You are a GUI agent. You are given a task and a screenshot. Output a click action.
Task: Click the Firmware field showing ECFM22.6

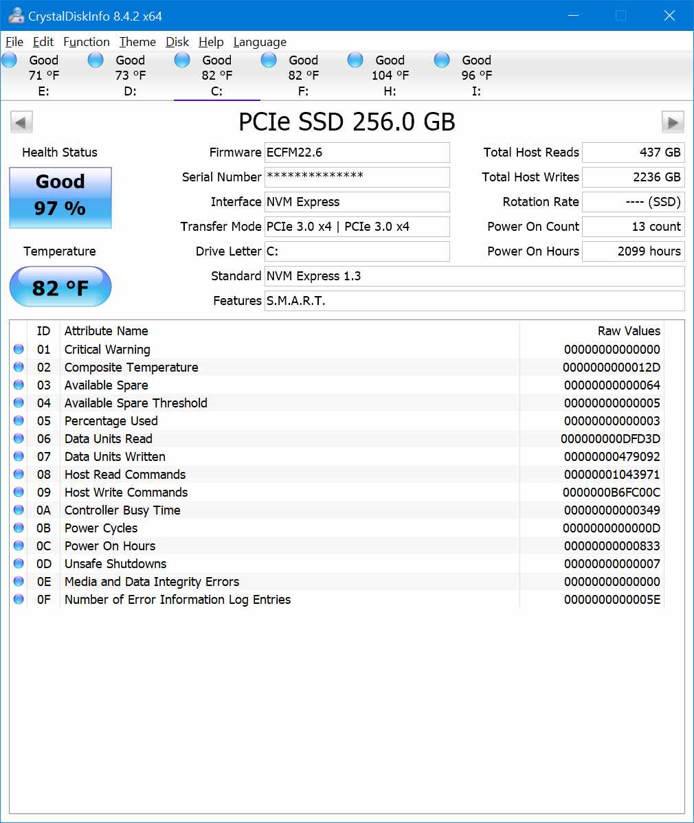coord(357,153)
